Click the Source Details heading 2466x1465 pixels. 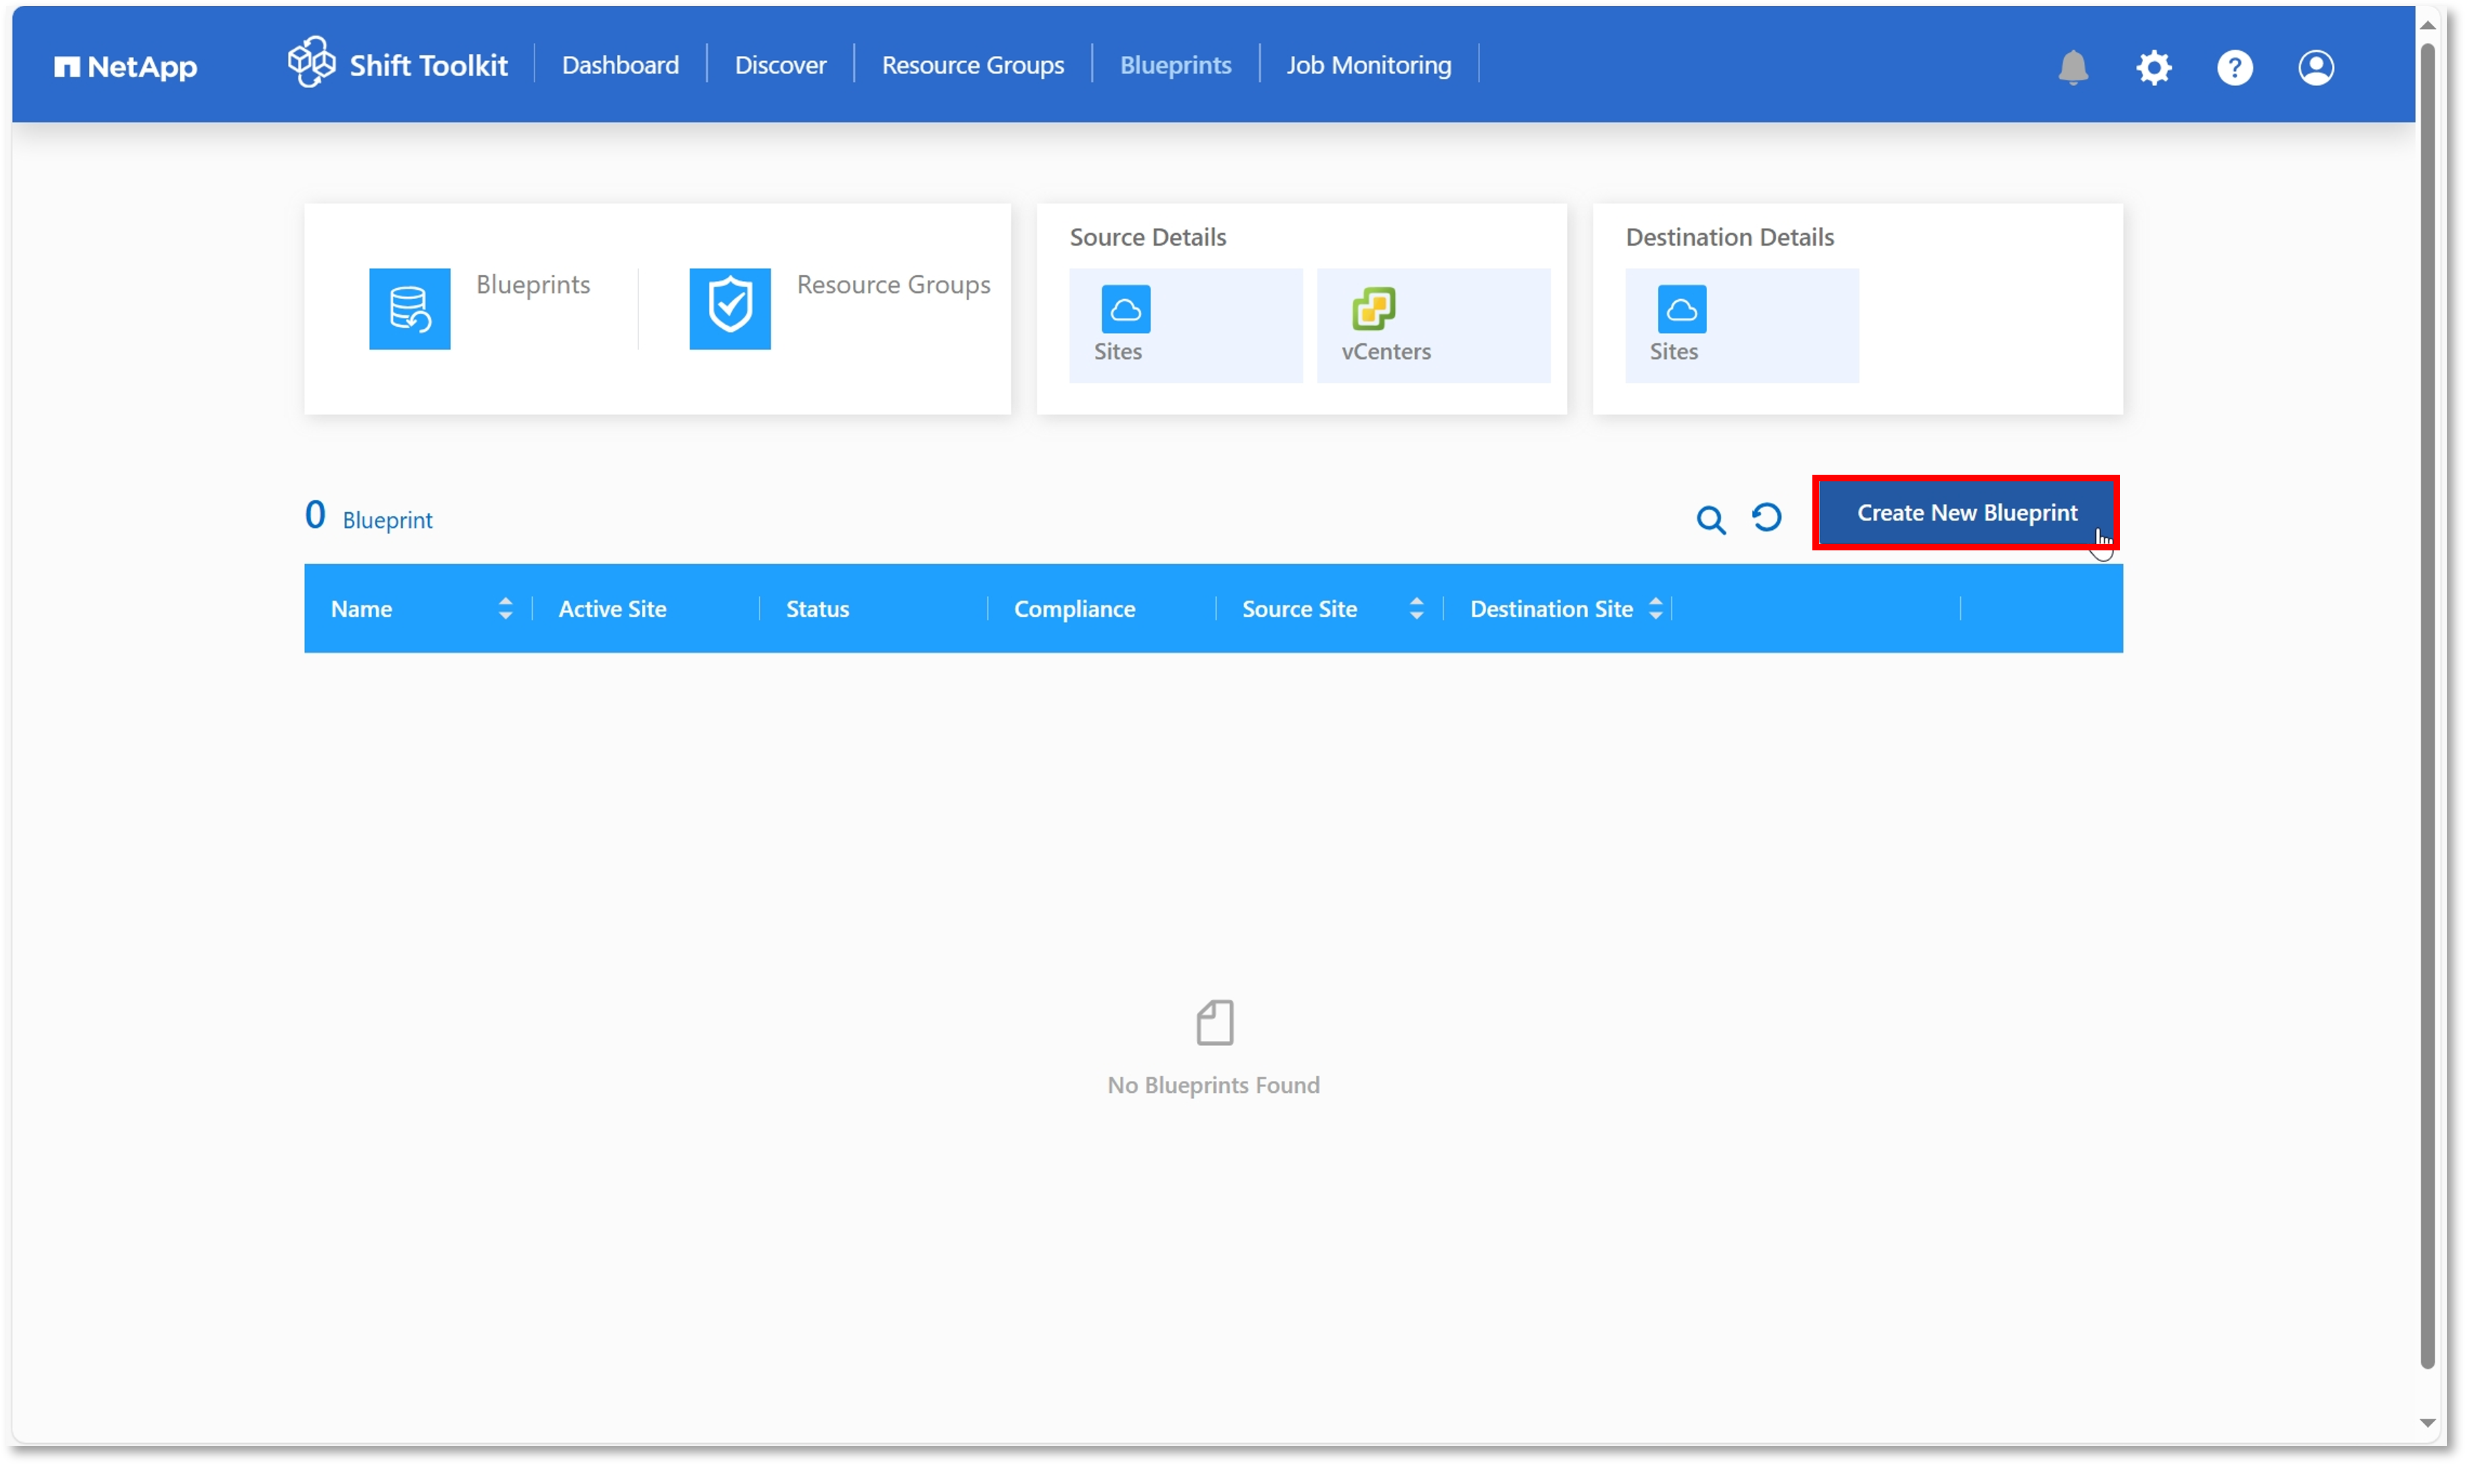click(1147, 237)
